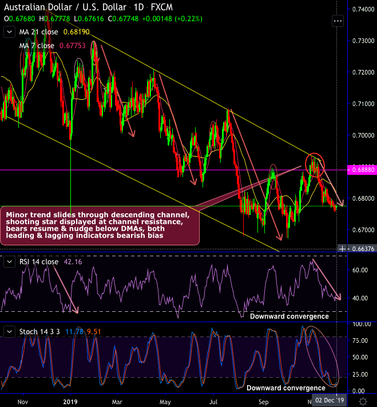Viewport: 377px width, 407px height.
Task: Click the Stoch 100.00 axis label
Action: point(362,324)
